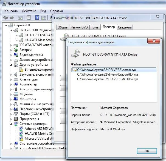Image resolution: width=166 pixels, height=161 pixels.
Task: Switch to the Регион DVD tab
Action: tap(79, 27)
